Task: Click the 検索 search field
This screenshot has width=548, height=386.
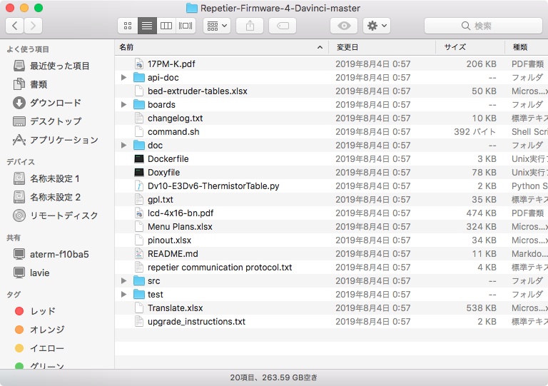Action: coord(483,26)
